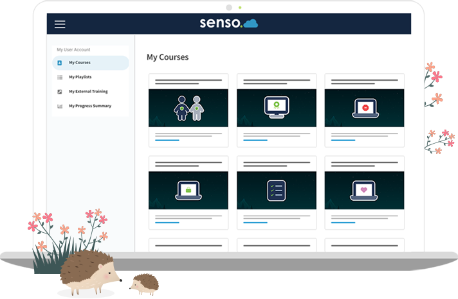Click the External Training icon
This screenshot has width=458, height=299.
coord(60,92)
